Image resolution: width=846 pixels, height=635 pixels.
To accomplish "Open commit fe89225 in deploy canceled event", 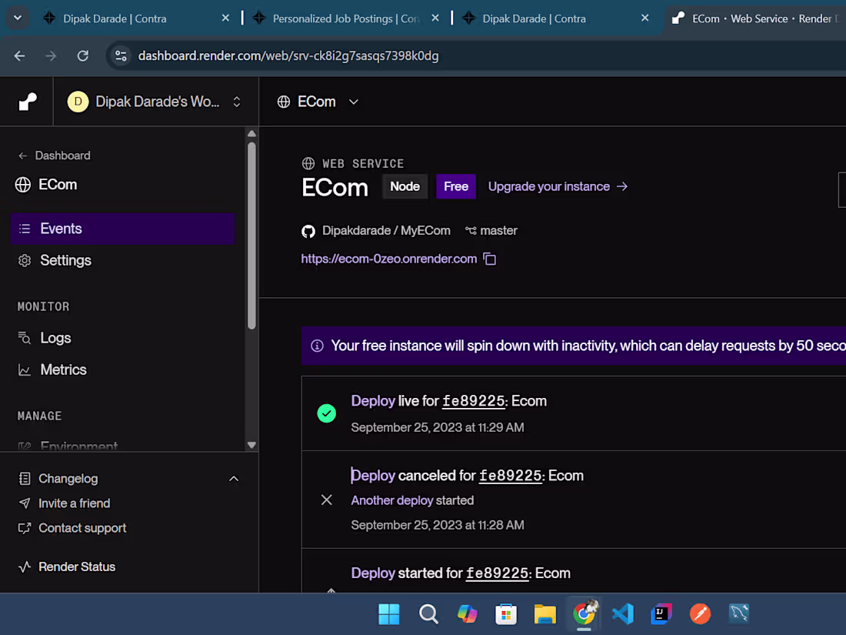I will tap(510, 476).
